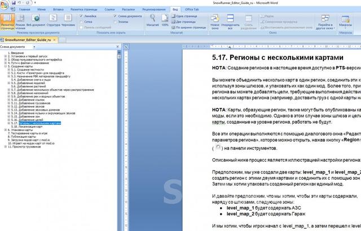This screenshot has width=361, height=231.
Task: Open the Office Tab ribbon tab
Action: point(192,10)
